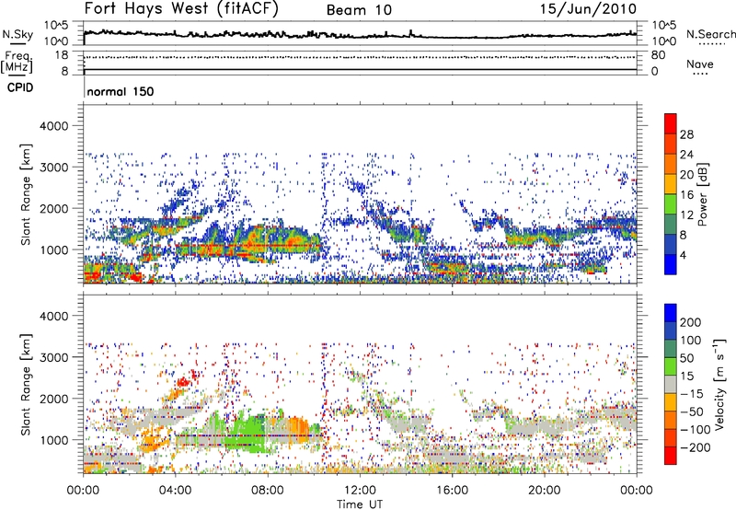The image size is (736, 510).
Task: Click the 'Velocity [m s-1]' color bar label
Action: [x=719, y=384]
